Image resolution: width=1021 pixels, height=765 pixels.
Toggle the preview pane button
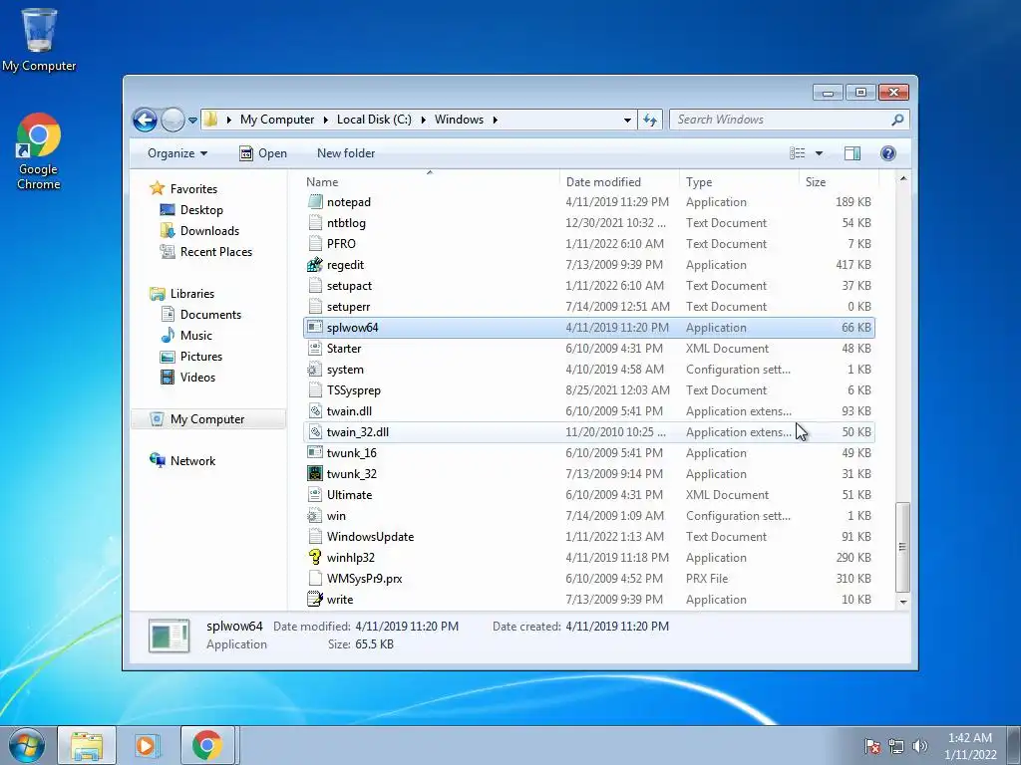(851, 153)
